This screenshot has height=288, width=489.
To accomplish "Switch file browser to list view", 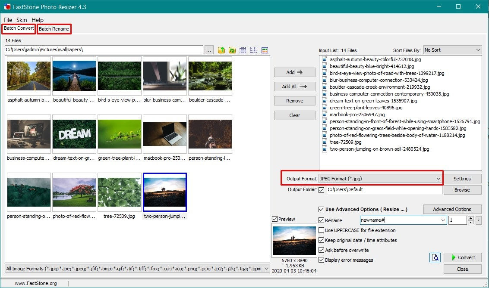I will pos(253,50).
